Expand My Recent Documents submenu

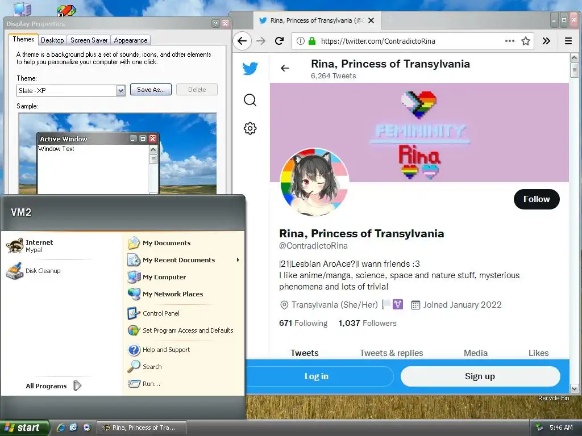point(185,260)
